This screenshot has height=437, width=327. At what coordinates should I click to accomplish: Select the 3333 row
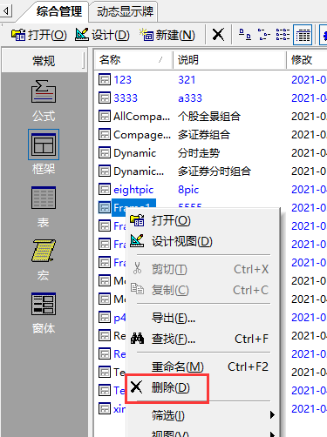click(x=212, y=98)
